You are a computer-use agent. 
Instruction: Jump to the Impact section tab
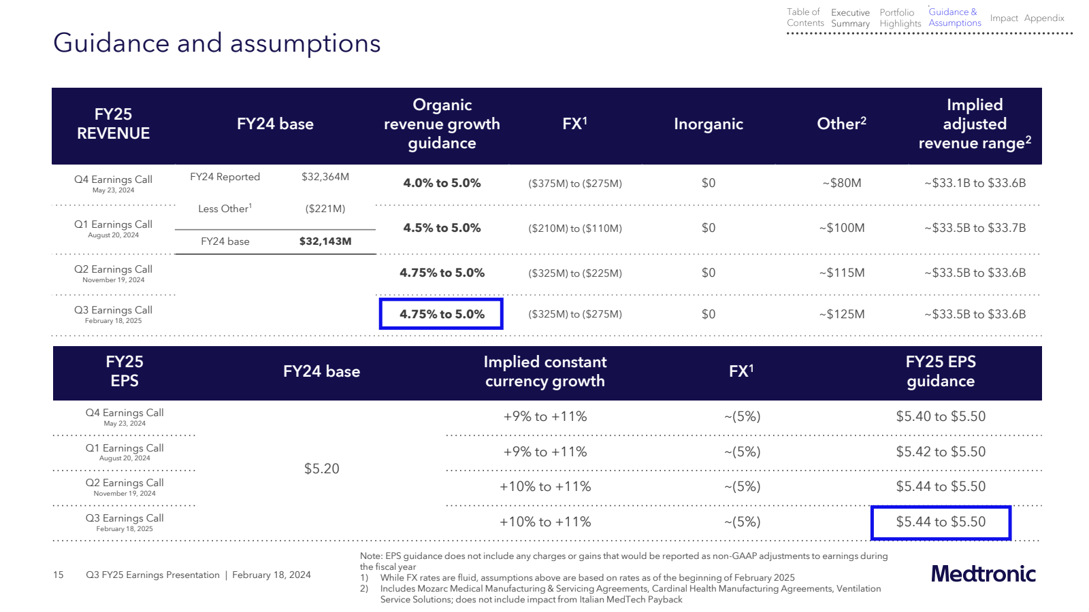1004,18
